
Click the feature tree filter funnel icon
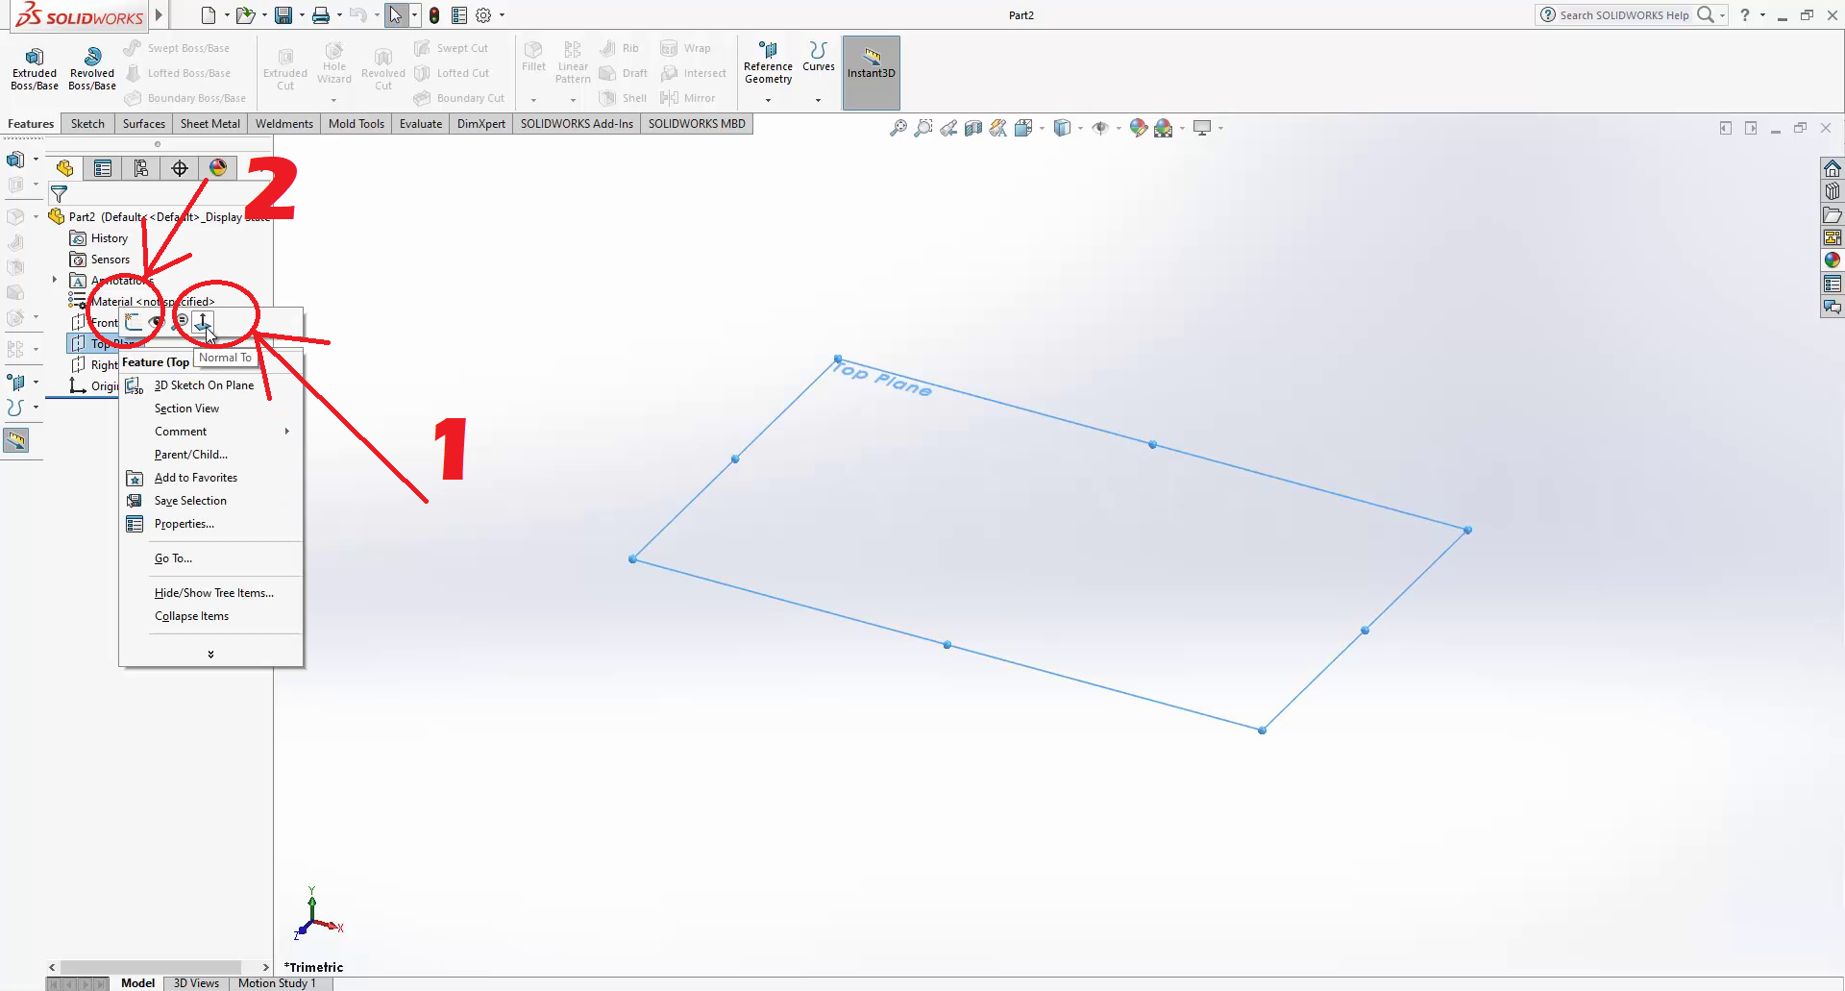pos(59,194)
